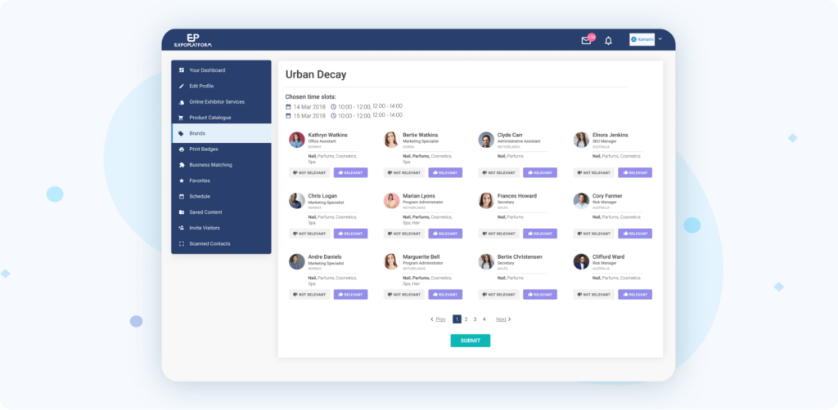The width and height of the screenshot is (838, 410).
Task: Open the mail inbox envelope icon
Action: tap(586, 41)
